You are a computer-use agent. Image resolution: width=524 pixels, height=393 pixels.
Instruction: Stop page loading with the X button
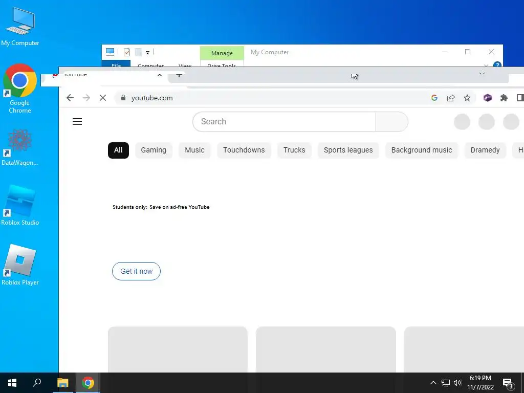click(103, 98)
